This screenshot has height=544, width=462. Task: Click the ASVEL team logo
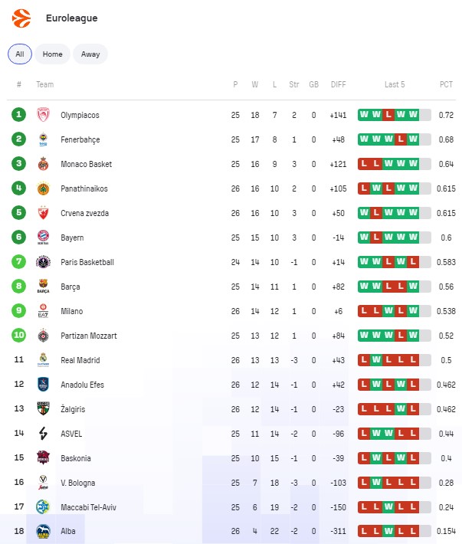click(43, 434)
